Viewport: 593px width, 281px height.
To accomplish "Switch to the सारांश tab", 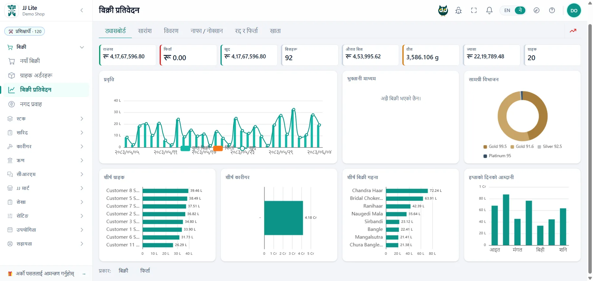I will click(x=145, y=31).
